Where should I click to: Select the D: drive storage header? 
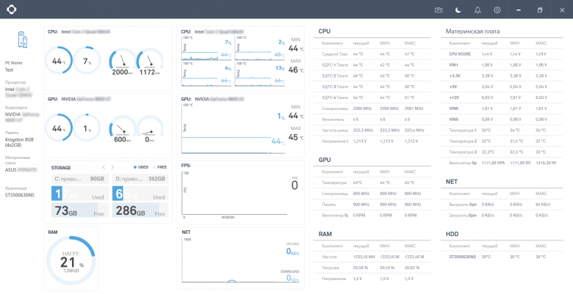tap(140, 179)
